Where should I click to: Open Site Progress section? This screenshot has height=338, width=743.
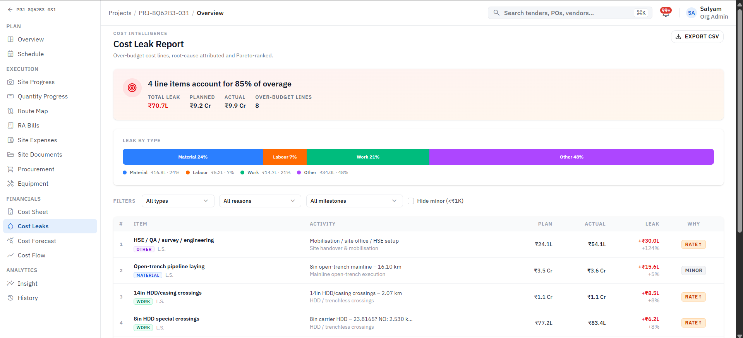50,82
